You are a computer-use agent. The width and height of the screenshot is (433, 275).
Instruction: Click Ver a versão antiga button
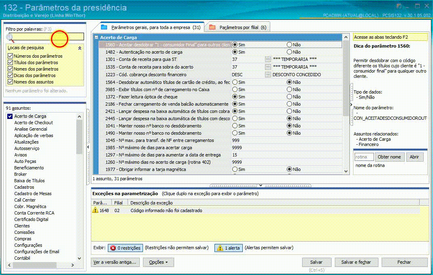point(115,262)
